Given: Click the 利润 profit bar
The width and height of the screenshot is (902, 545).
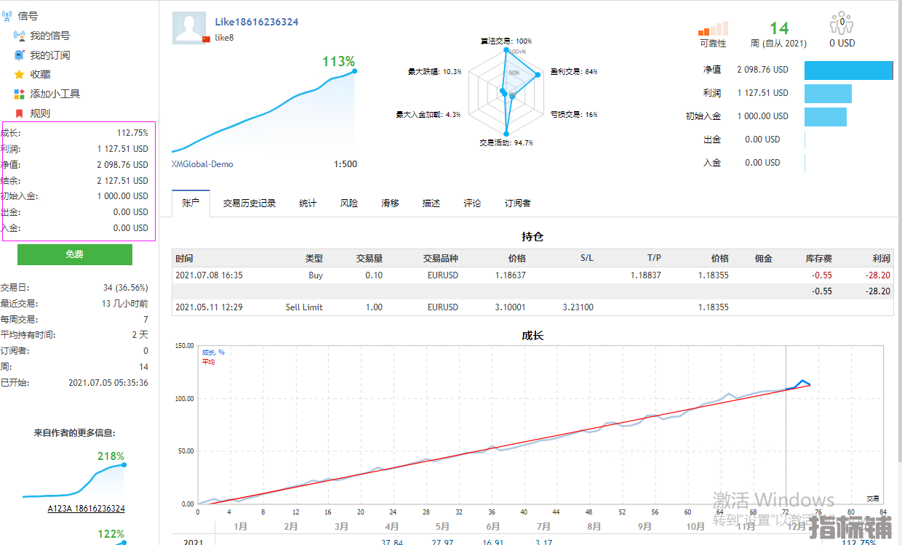Looking at the screenshot, I should click(828, 93).
